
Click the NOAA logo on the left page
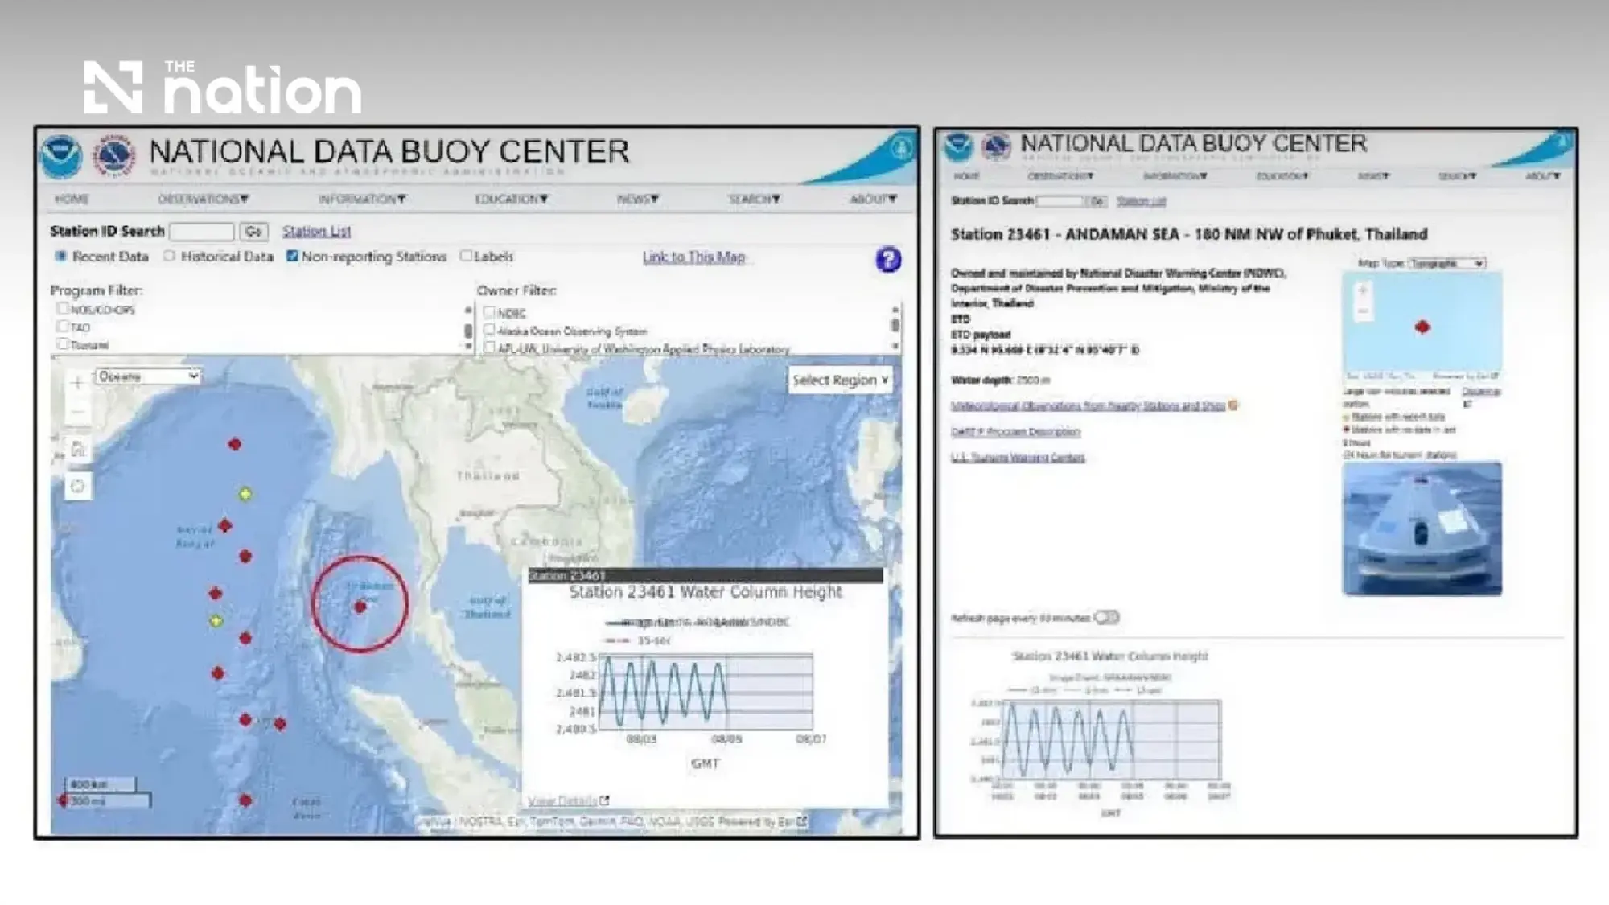(x=61, y=156)
